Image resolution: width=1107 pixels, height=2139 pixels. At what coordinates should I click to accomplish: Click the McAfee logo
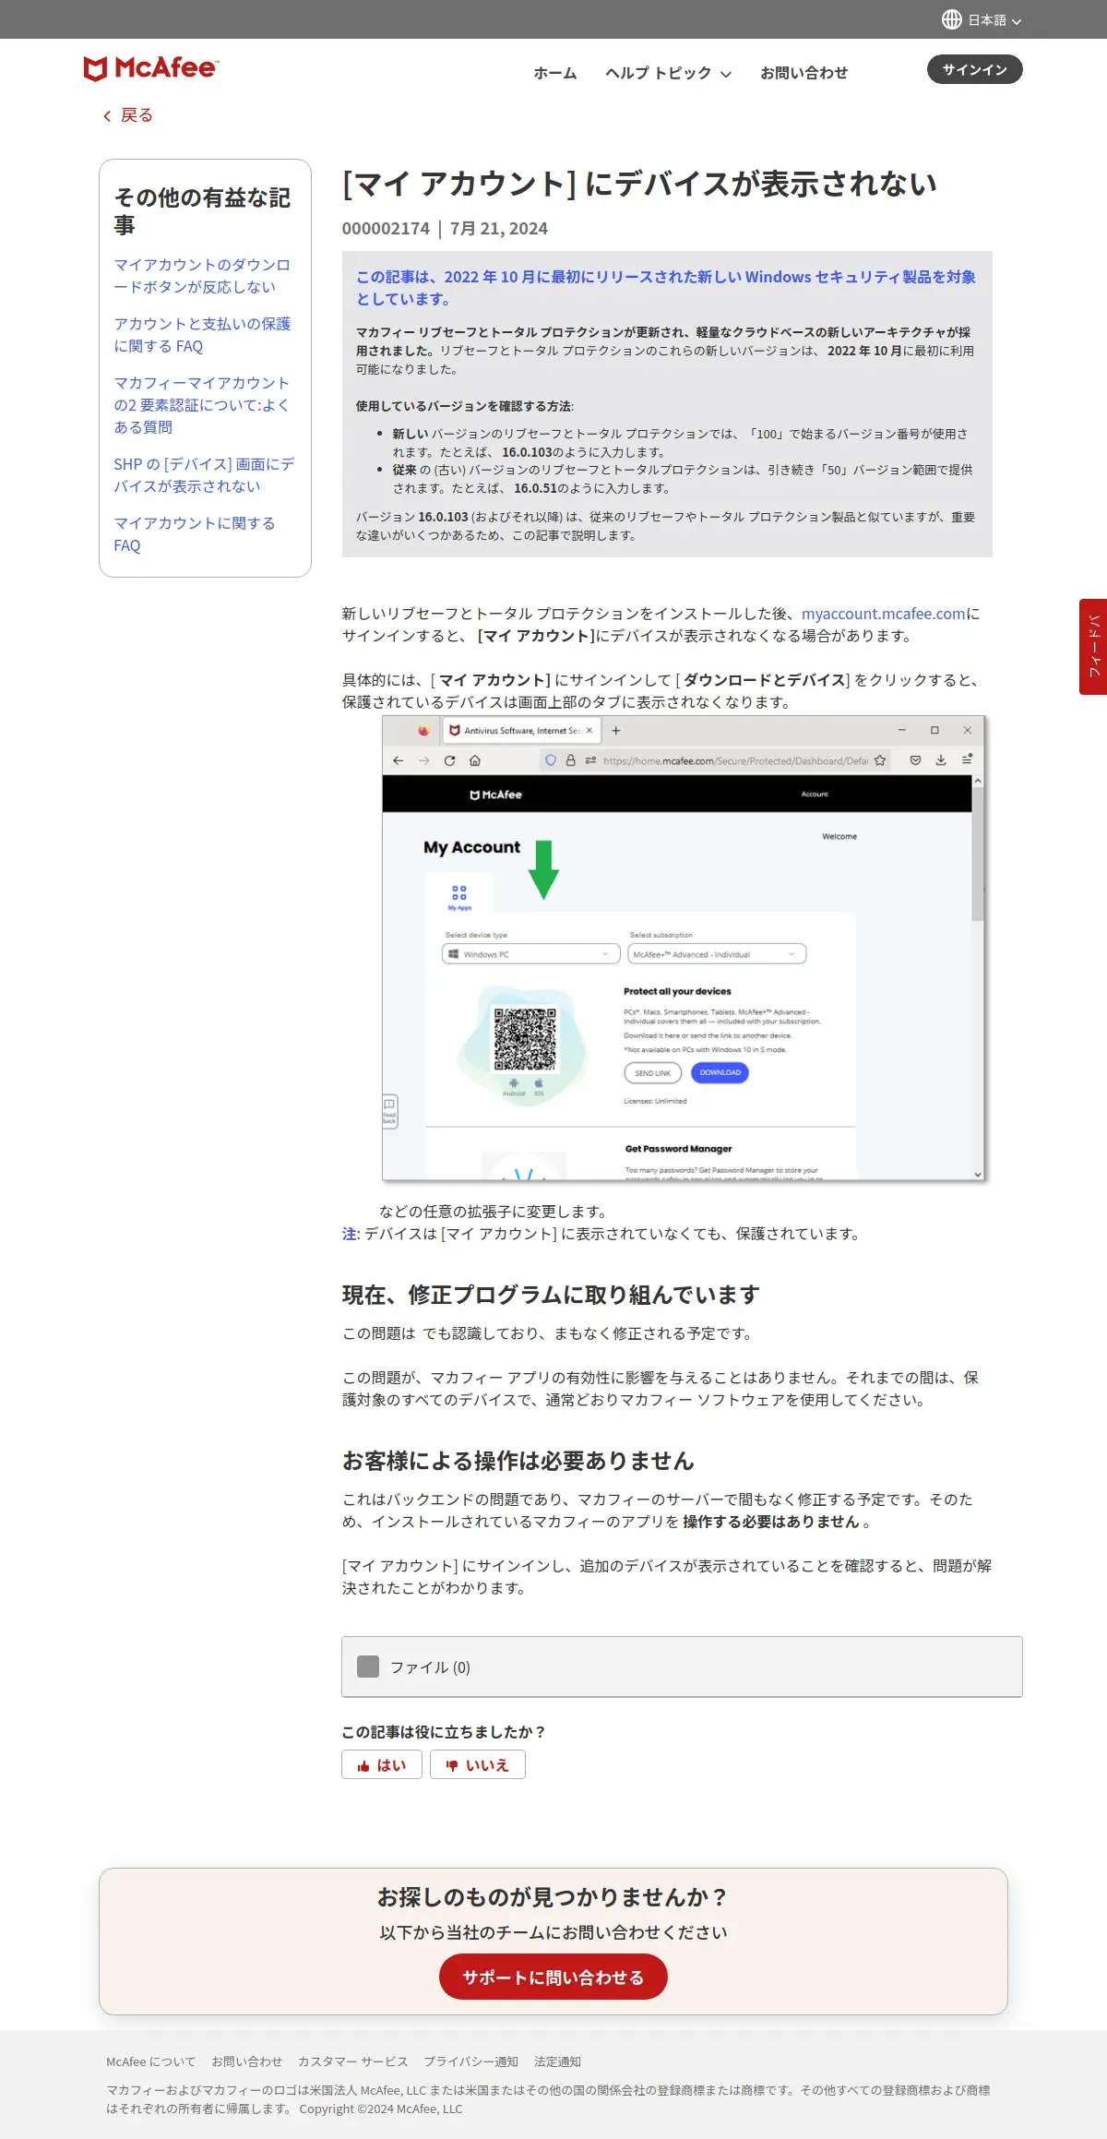[150, 68]
